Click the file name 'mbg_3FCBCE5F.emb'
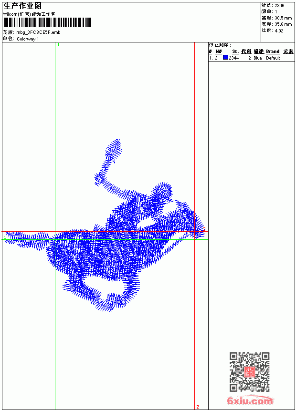Image resolution: width=296 pixels, height=410 pixels. point(38,32)
